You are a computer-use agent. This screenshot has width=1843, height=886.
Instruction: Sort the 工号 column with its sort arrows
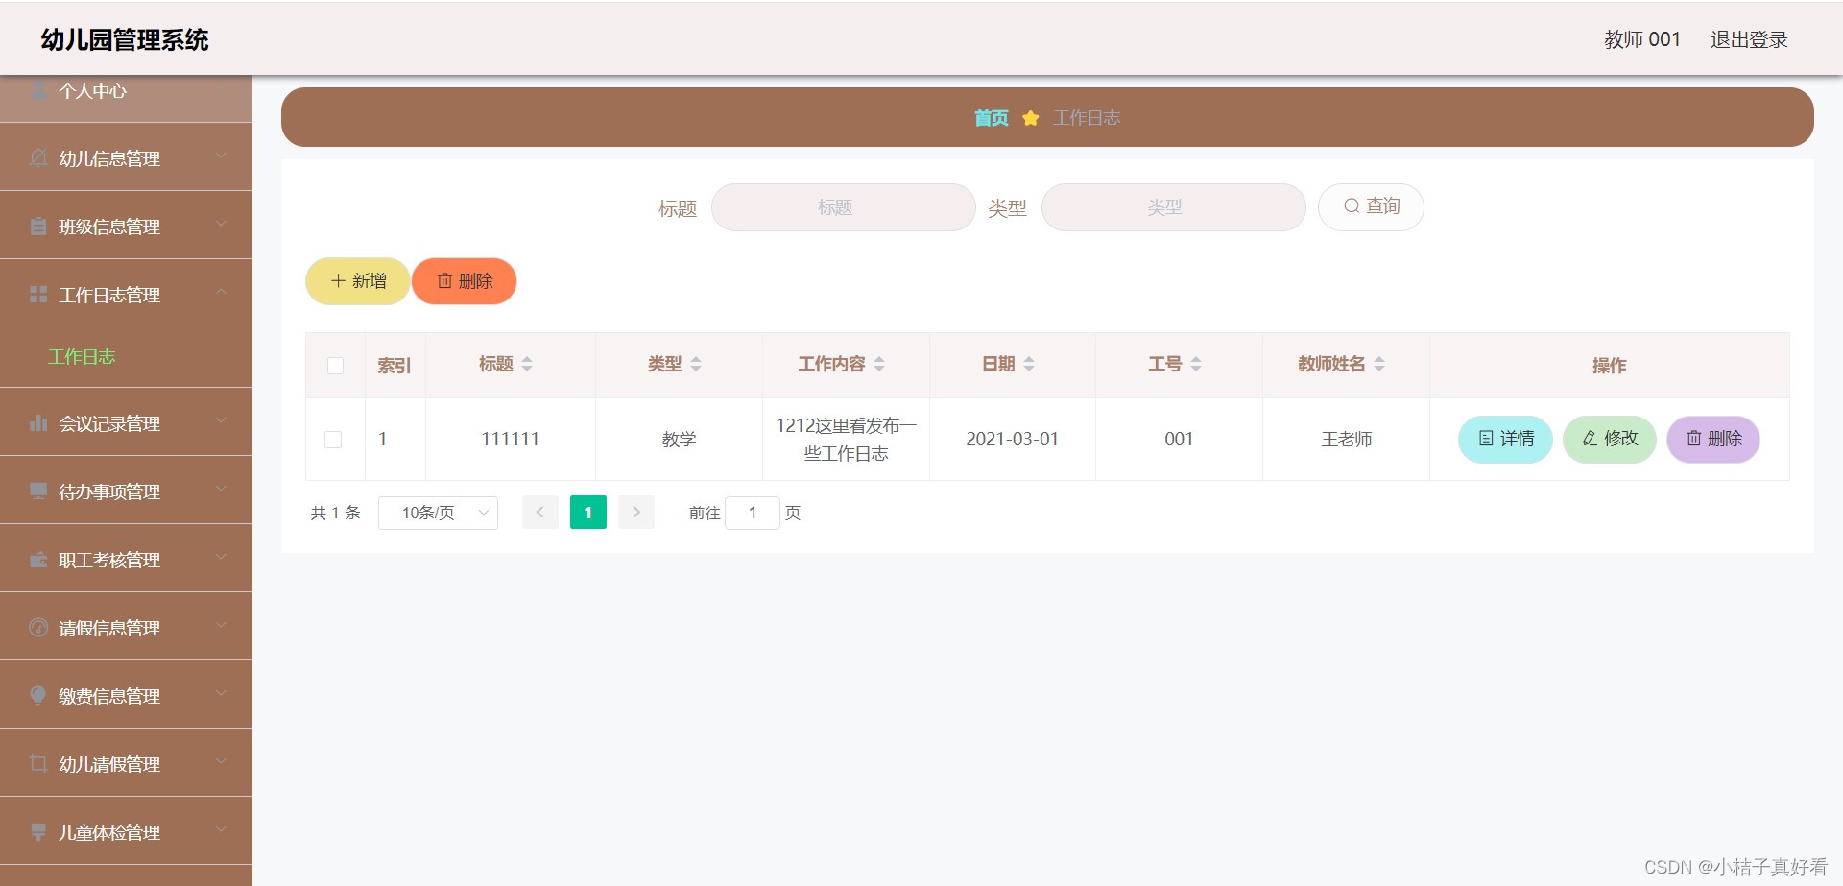click(1196, 364)
